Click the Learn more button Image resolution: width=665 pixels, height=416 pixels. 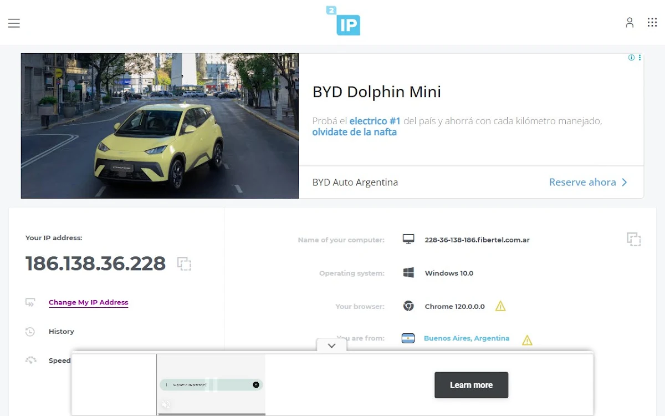[471, 385]
